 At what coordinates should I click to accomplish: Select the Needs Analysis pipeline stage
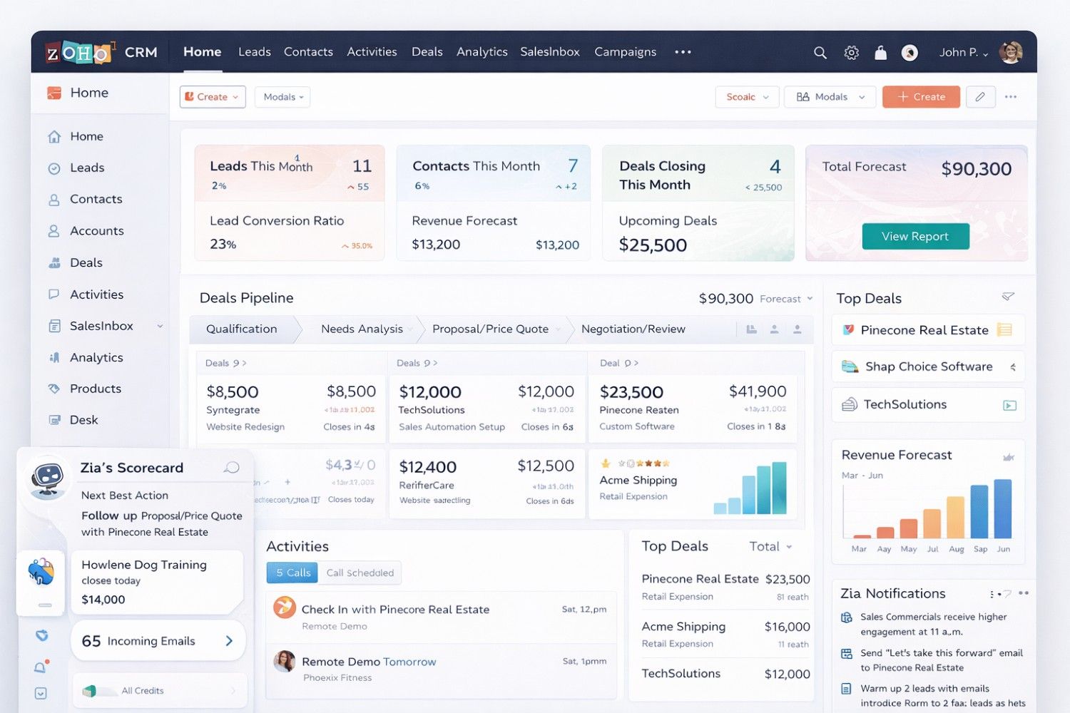362,329
